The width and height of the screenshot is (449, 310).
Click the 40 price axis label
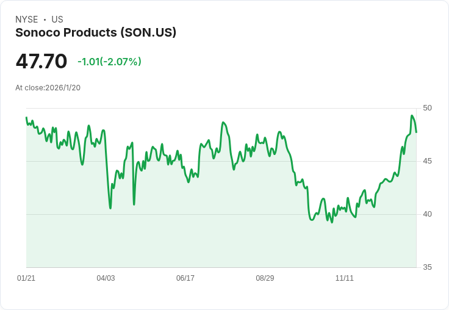point(427,214)
